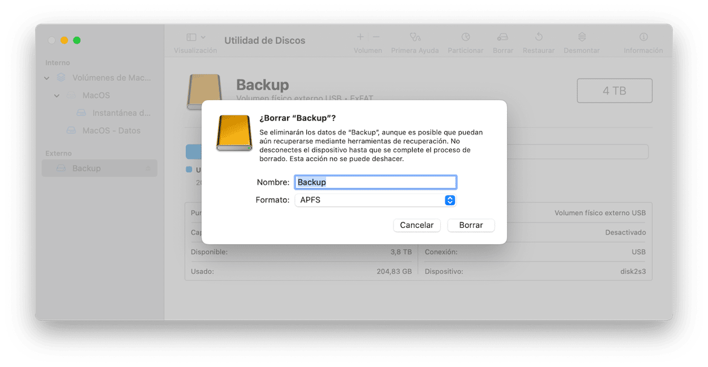
Task: Click the blue used-space color swatch
Action: pyautogui.click(x=189, y=170)
